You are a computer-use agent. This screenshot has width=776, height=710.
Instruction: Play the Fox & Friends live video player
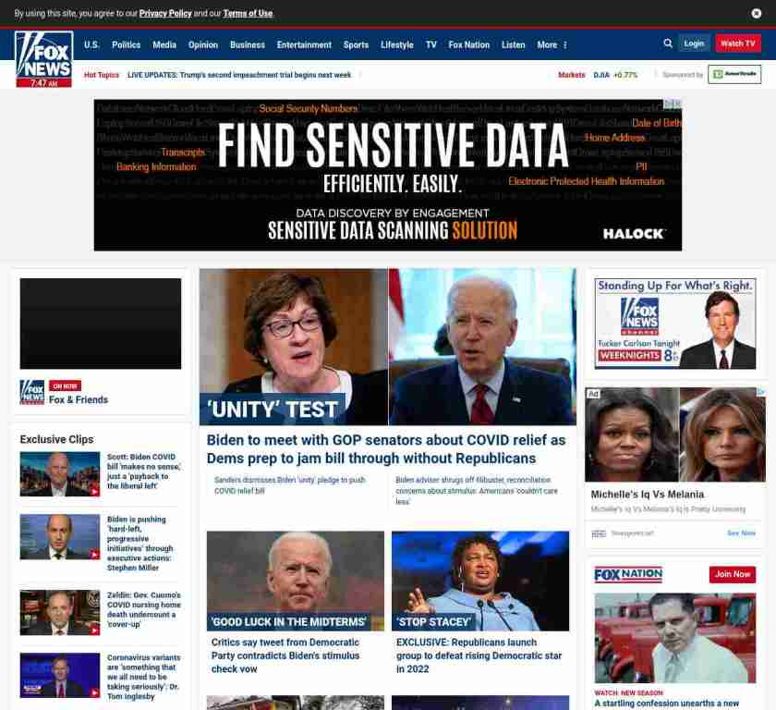(x=101, y=324)
